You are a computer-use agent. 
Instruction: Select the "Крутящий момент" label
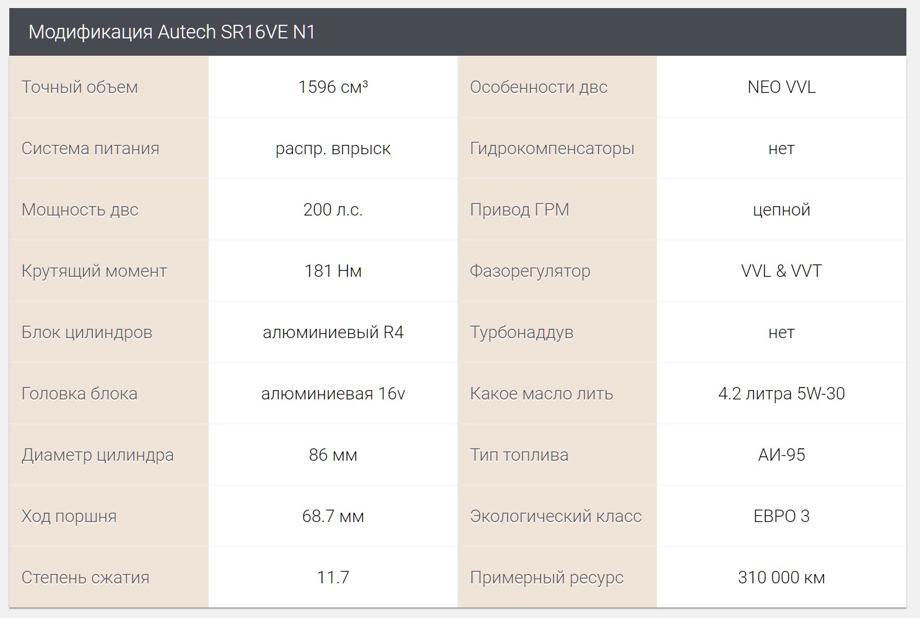point(94,271)
